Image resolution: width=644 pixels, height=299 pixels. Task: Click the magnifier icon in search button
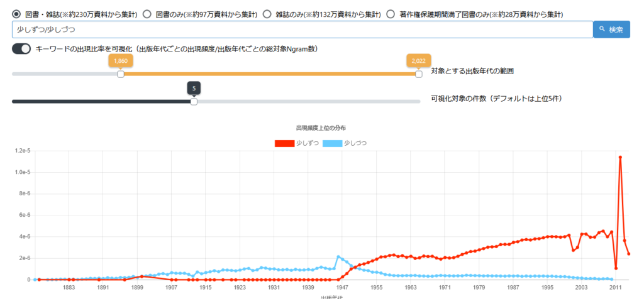602,30
